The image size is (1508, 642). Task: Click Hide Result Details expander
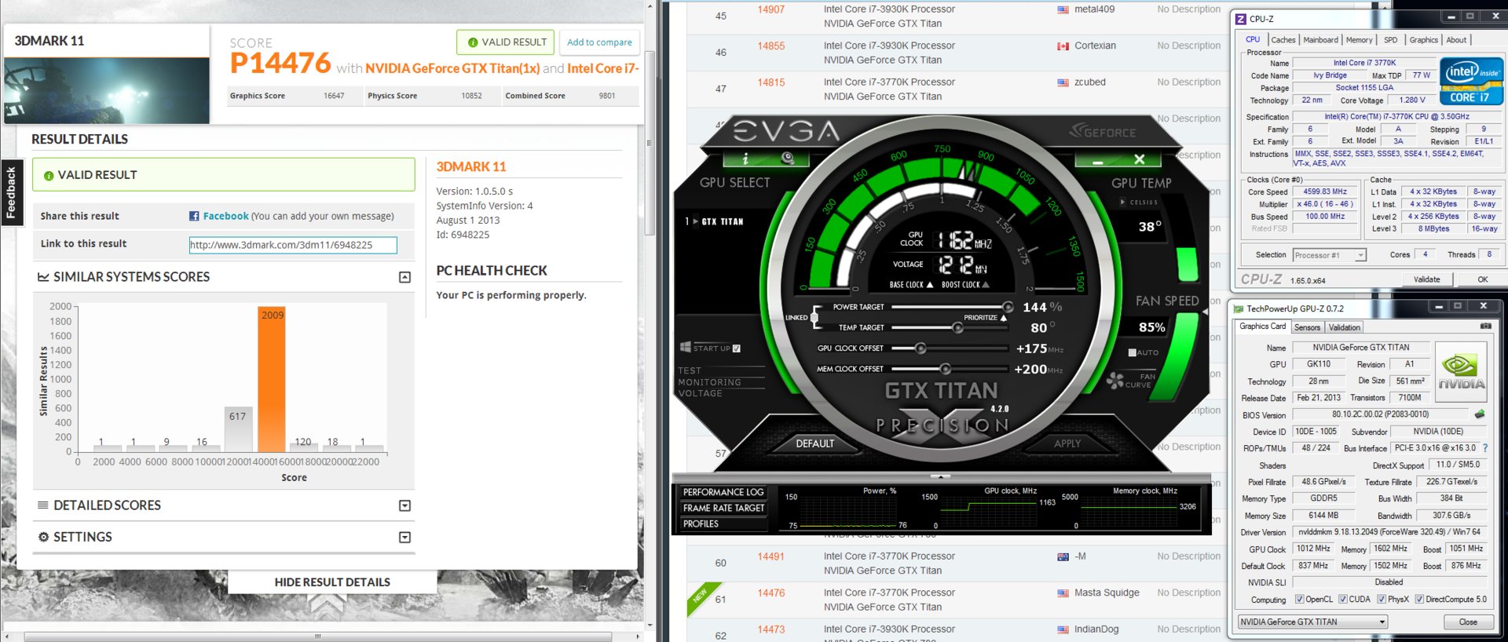click(x=332, y=582)
